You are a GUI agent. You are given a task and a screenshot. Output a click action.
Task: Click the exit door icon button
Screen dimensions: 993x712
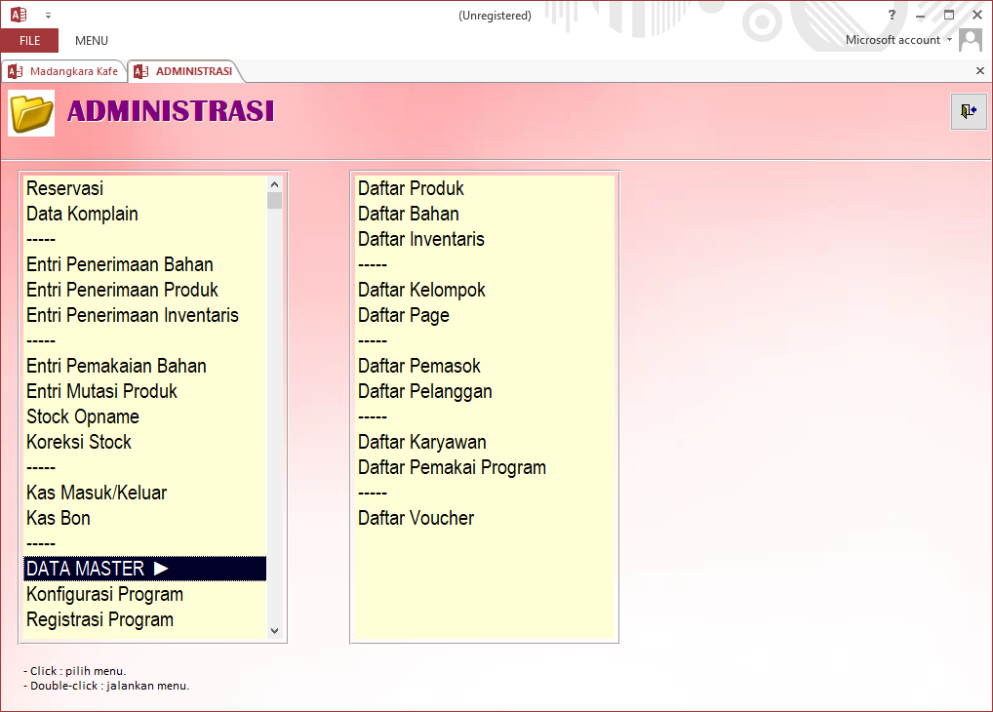(x=968, y=112)
